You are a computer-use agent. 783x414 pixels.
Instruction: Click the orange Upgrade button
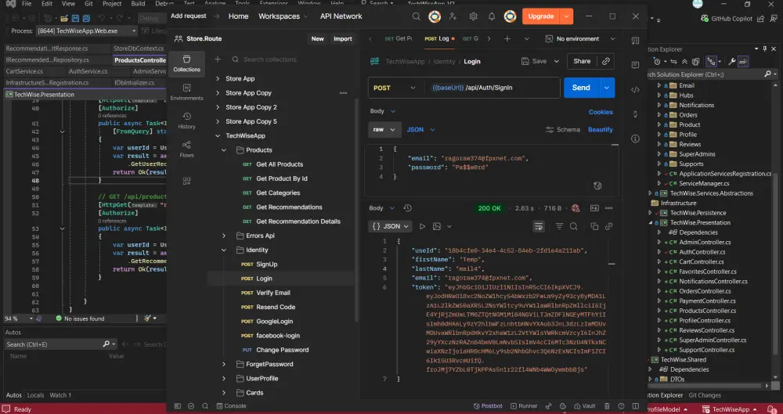coord(541,16)
